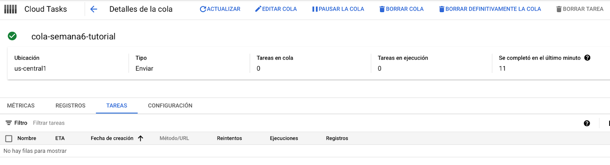Select the TAREAS tab
The width and height of the screenshot is (610, 165).
pos(117,106)
